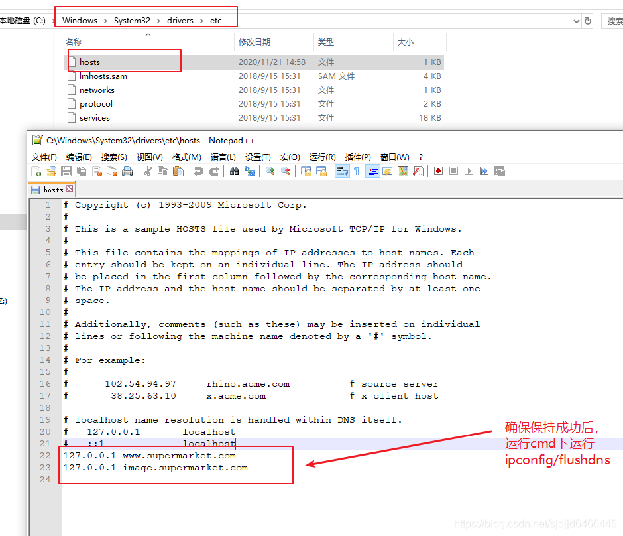Open the 文件(F) menu
The width and height of the screenshot is (623, 536).
[x=44, y=157]
